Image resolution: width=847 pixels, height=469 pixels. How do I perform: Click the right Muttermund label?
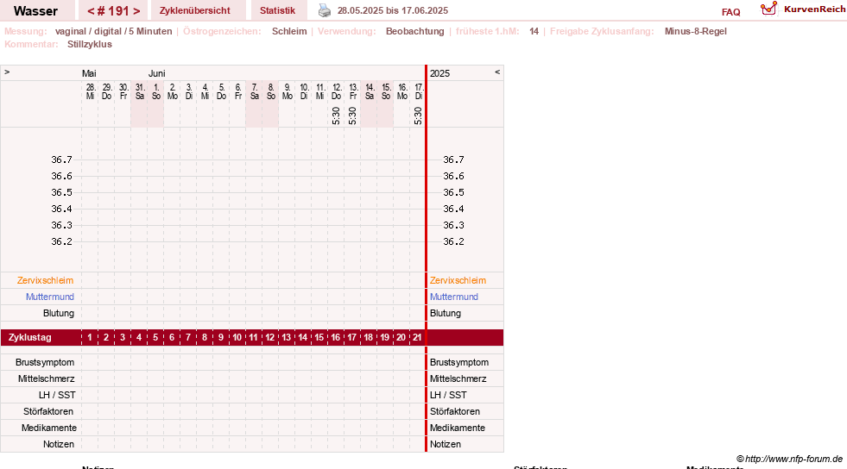(x=454, y=297)
